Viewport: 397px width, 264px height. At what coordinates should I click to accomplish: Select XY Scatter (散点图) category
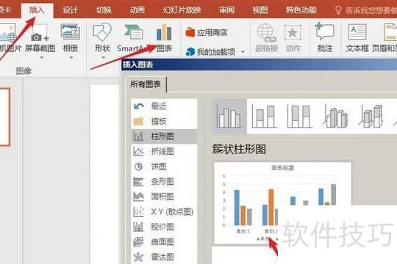[164, 212]
